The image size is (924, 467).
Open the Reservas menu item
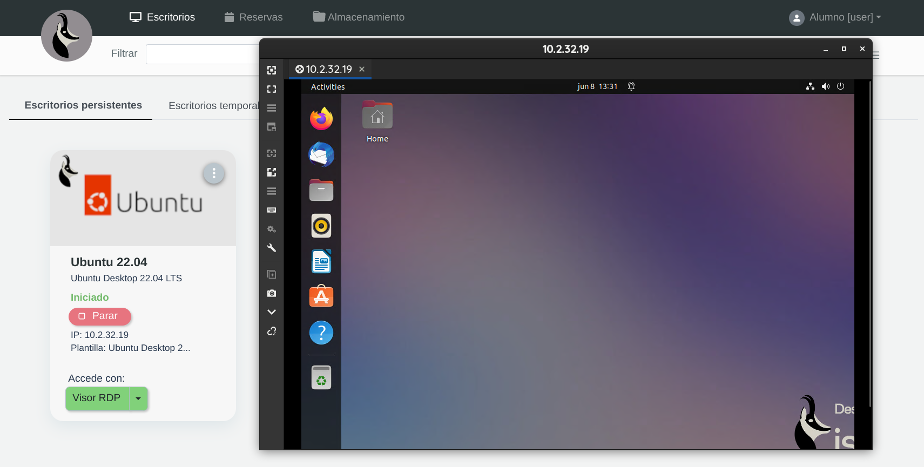point(254,17)
